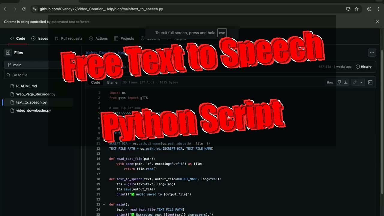Select text_to_speech.py in file tree

pyautogui.click(x=31, y=102)
